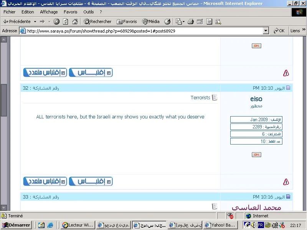The width and height of the screenshot is (307, 230).
Task: Click the report warning triangle on post 32
Action: [x=286, y=182]
